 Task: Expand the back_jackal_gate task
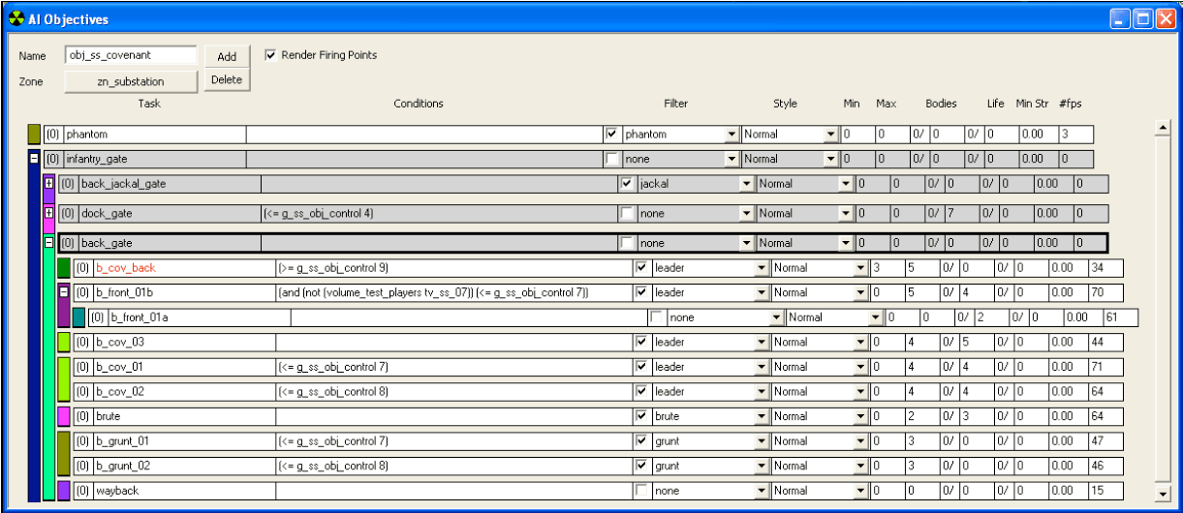(x=48, y=182)
